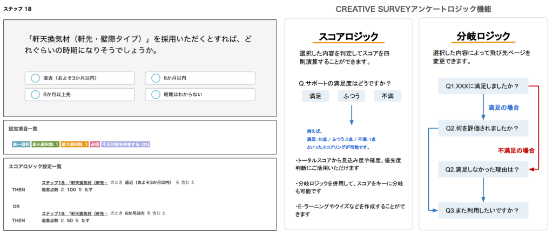Viewport: 553px width, 235px height.
Task: Click the 不満 answer button
Action: (x=387, y=97)
